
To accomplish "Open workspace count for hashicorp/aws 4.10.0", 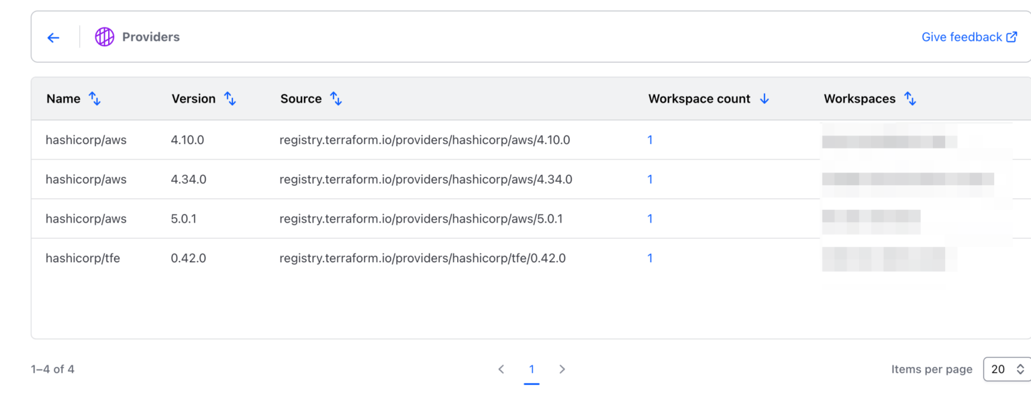I will click(x=650, y=139).
